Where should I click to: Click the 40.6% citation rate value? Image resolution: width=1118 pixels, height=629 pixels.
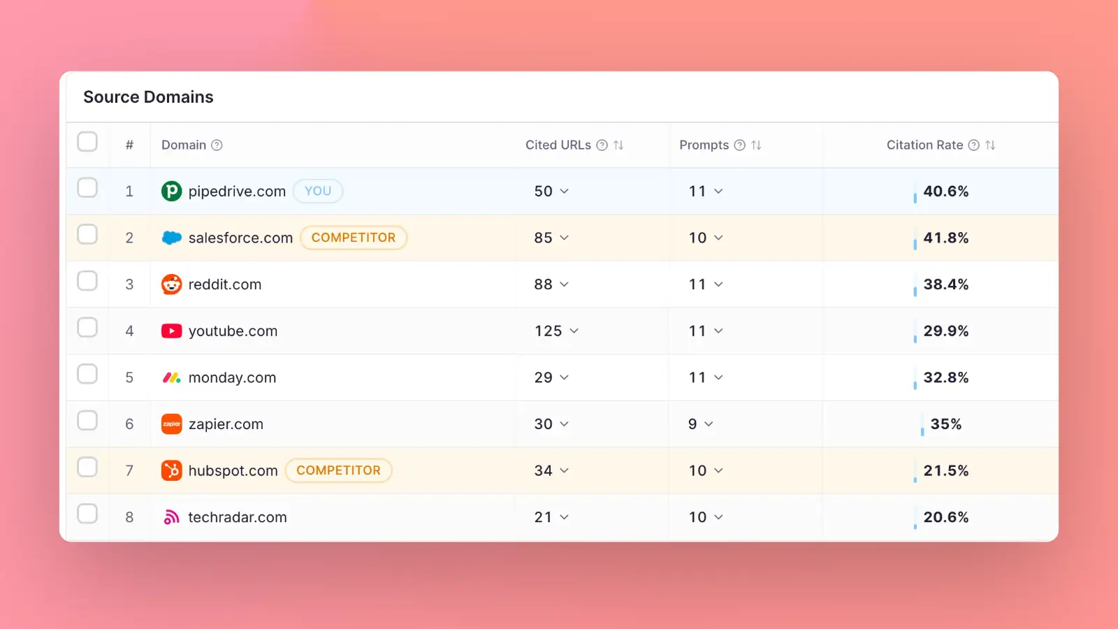tap(946, 191)
